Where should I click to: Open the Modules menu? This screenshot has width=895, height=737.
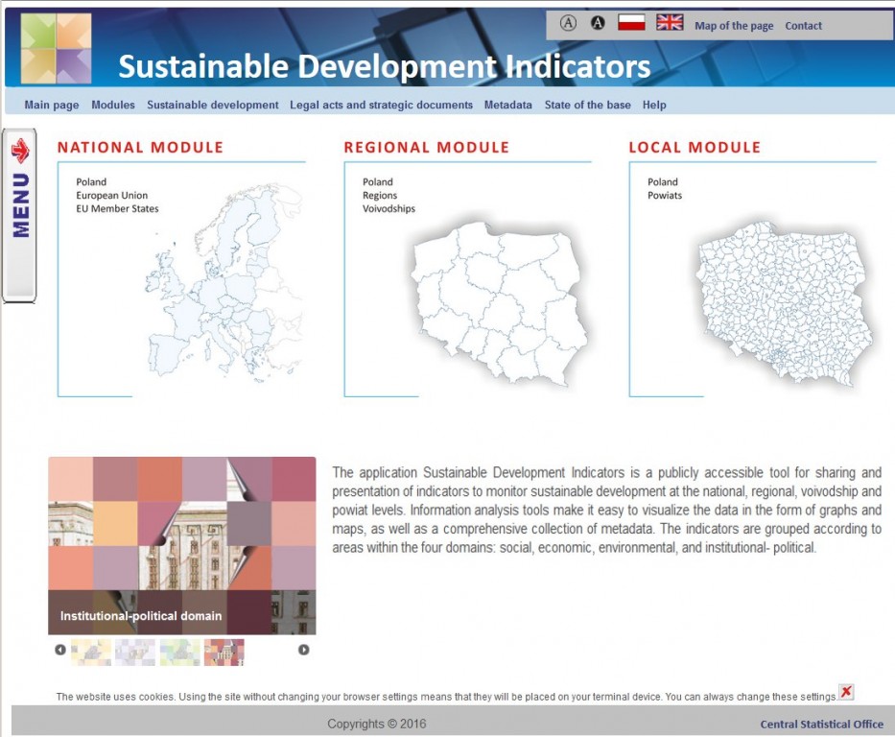pyautogui.click(x=113, y=105)
